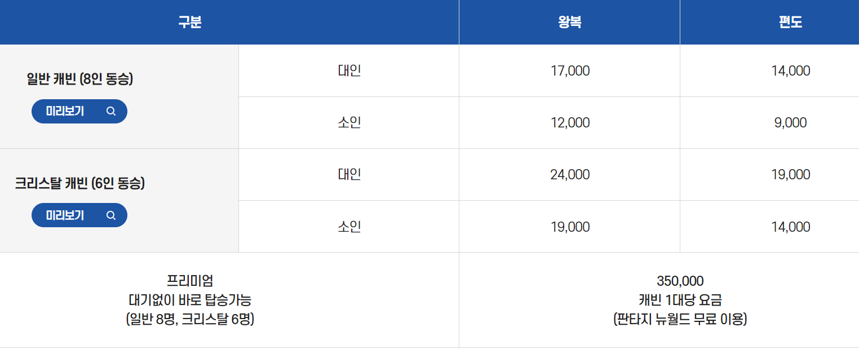The image size is (859, 349).
Task: Select the 소인 row under 일반 캐빈
Action: coord(348,122)
